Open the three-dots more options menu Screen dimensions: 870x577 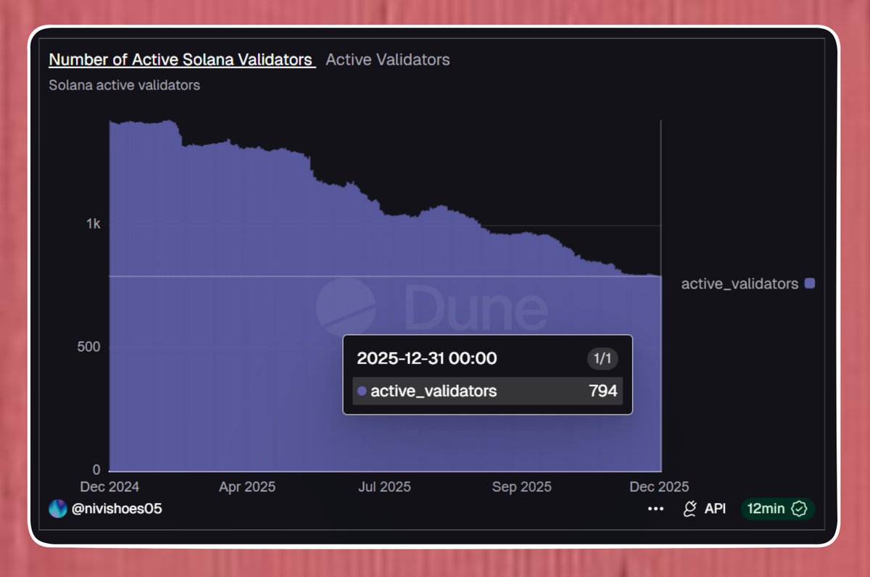pos(655,509)
